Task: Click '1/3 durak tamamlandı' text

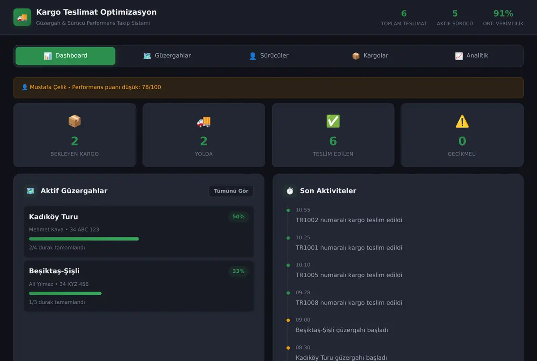Action: pos(57,302)
